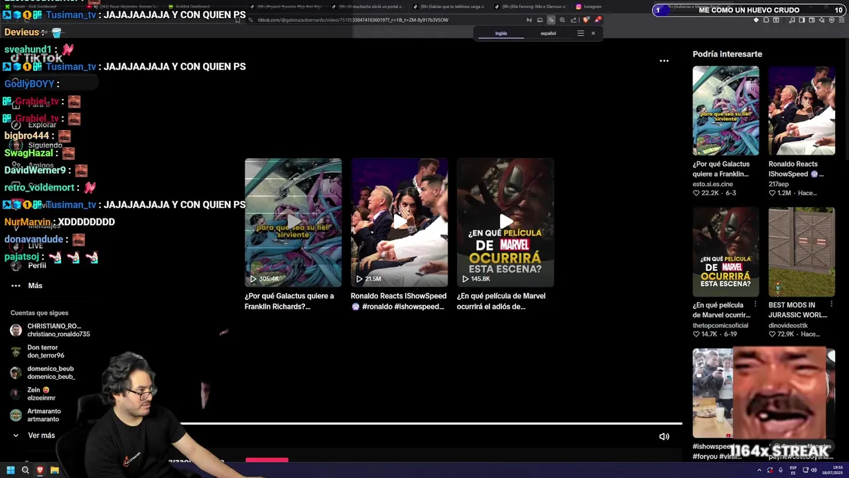This screenshot has width=849, height=478.
Task: Click the extensions puzzle icon in Brave toolbar
Action: (x=766, y=20)
